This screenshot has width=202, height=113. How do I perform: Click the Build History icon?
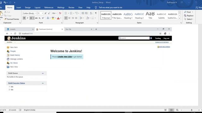[8, 55]
